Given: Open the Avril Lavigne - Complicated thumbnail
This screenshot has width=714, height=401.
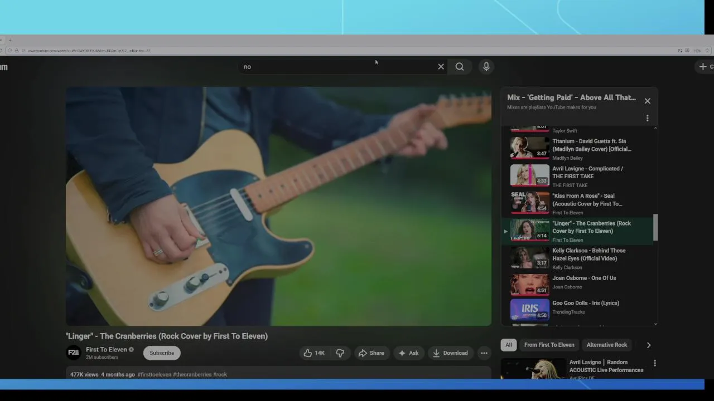Looking at the screenshot, I should click(530, 175).
